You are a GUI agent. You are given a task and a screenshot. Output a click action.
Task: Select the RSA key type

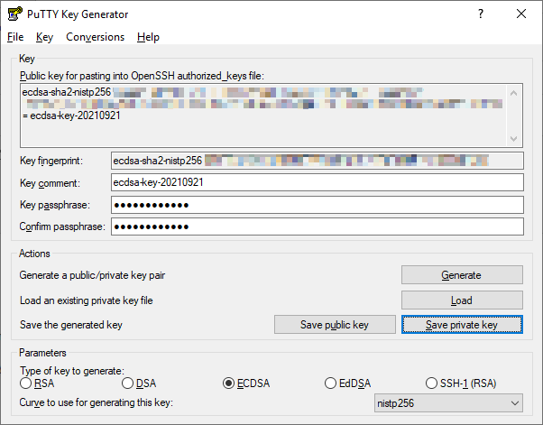tap(26, 383)
